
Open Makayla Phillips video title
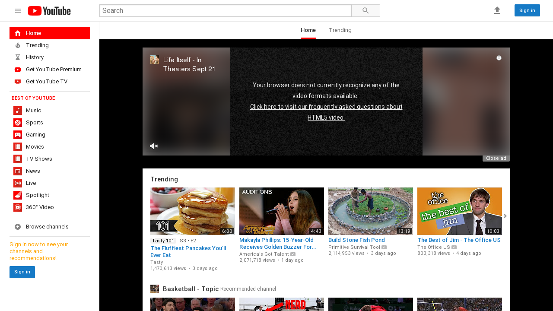point(277,243)
